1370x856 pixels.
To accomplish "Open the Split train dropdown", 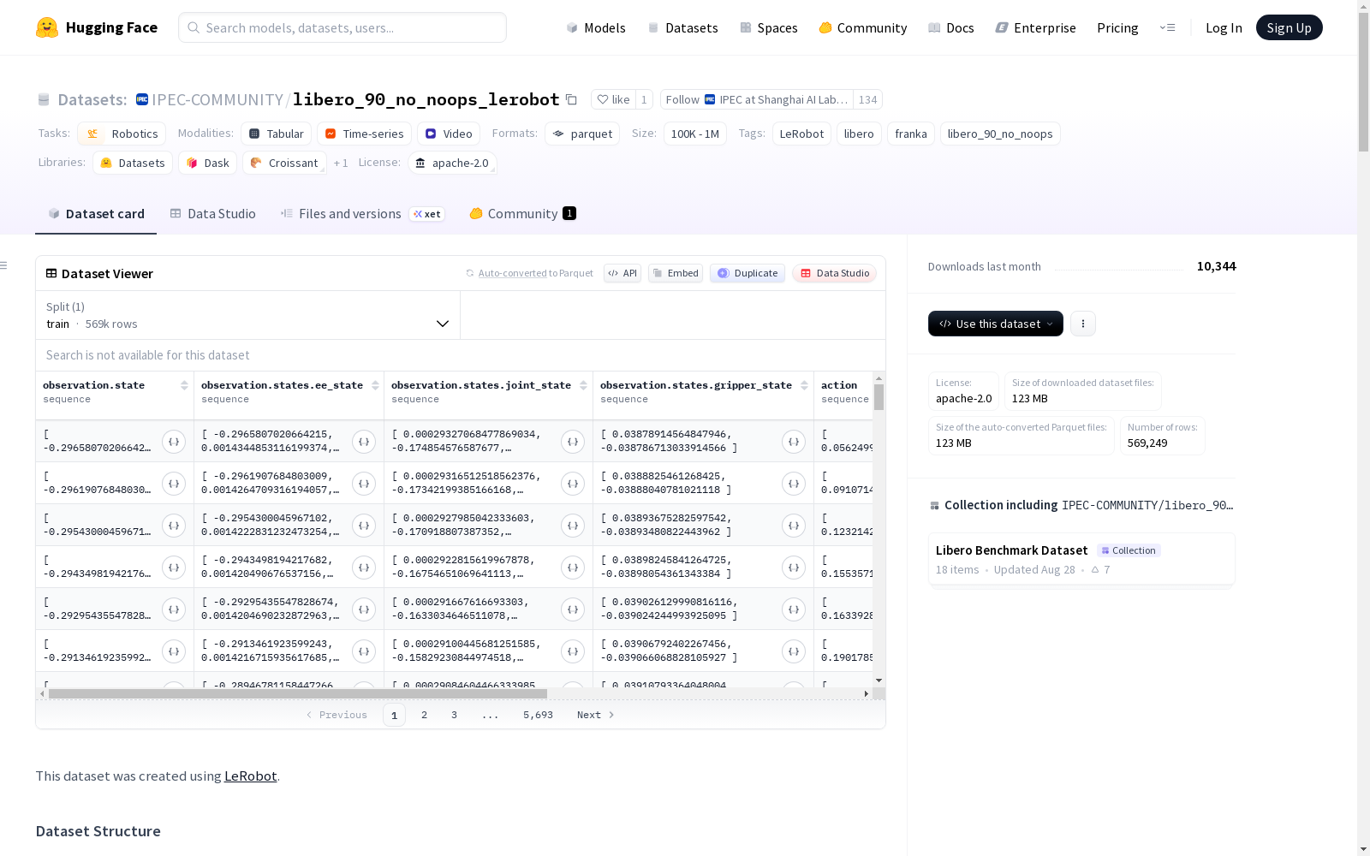I will [247, 315].
